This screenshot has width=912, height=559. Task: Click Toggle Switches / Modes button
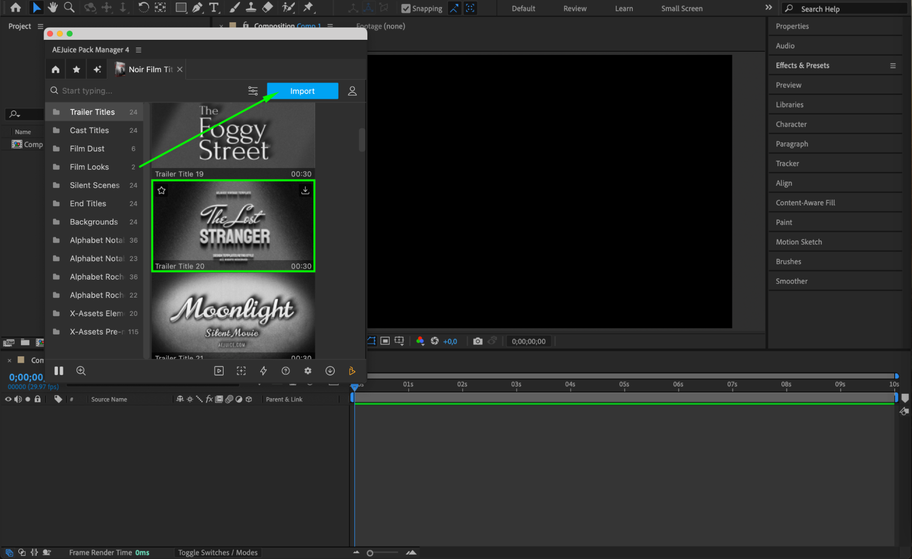218,553
